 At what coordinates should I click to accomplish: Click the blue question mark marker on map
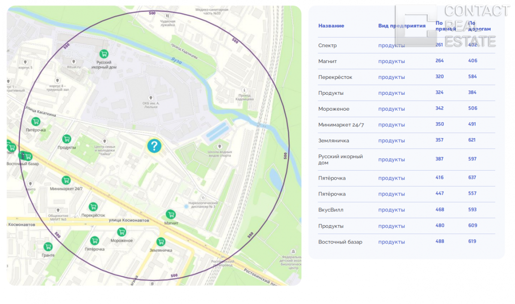click(154, 146)
